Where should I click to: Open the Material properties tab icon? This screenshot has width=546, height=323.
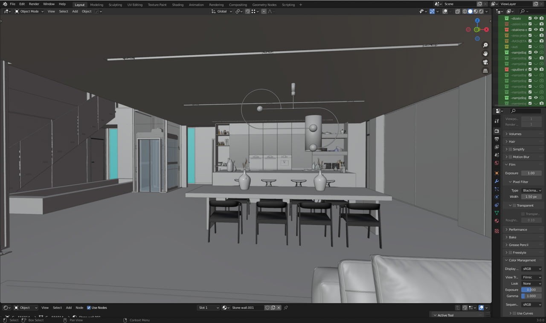[x=497, y=221]
